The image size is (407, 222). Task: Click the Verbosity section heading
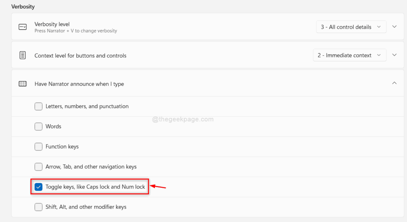click(x=23, y=7)
